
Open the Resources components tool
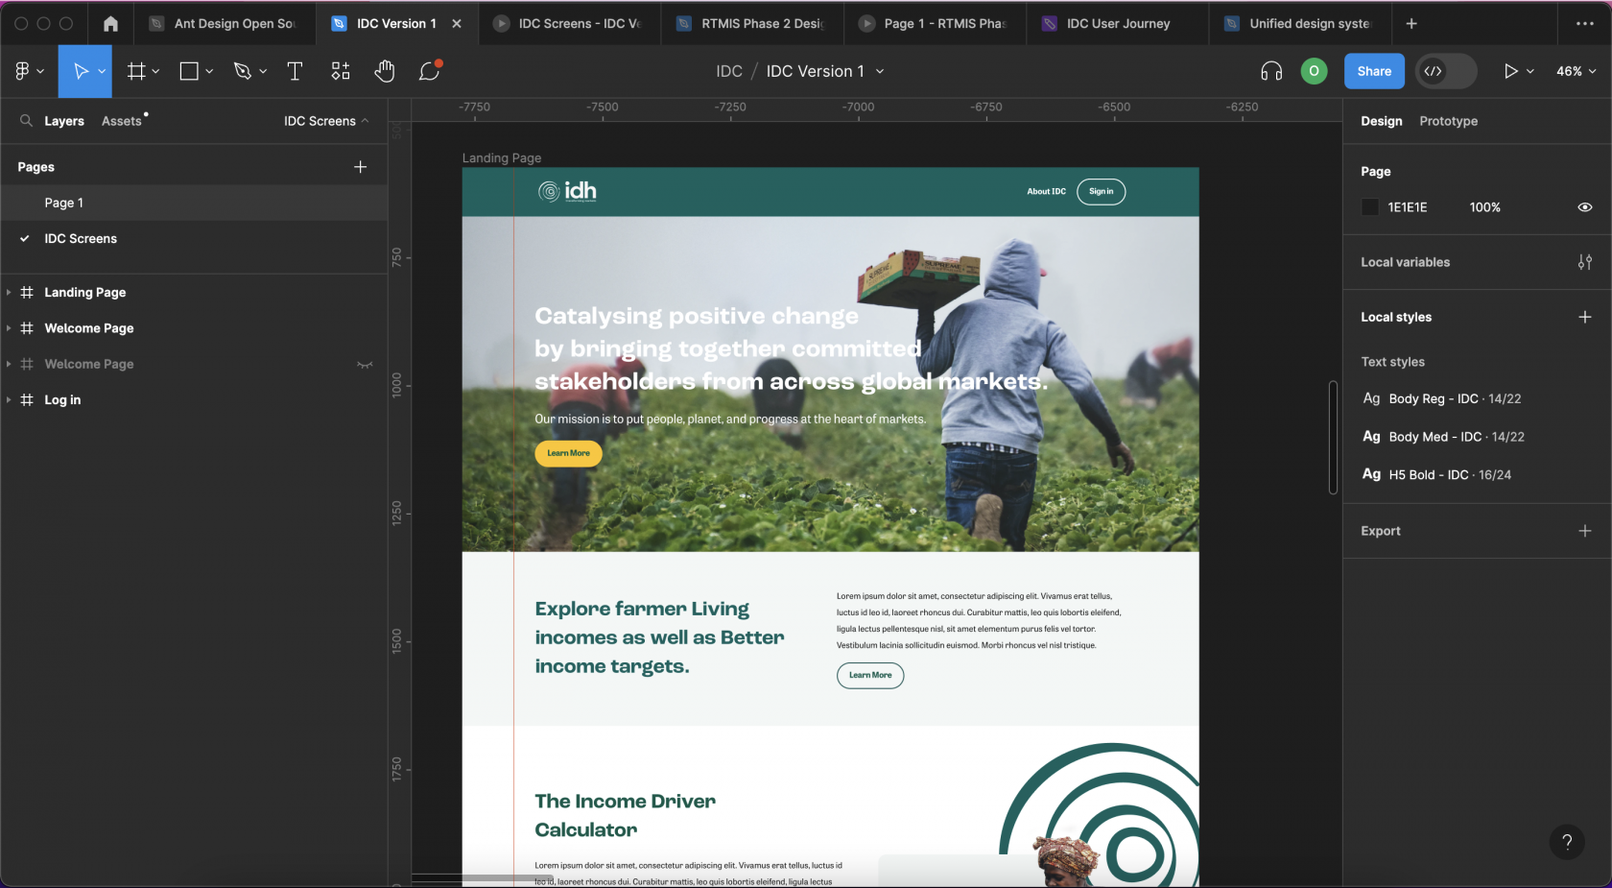[341, 71]
